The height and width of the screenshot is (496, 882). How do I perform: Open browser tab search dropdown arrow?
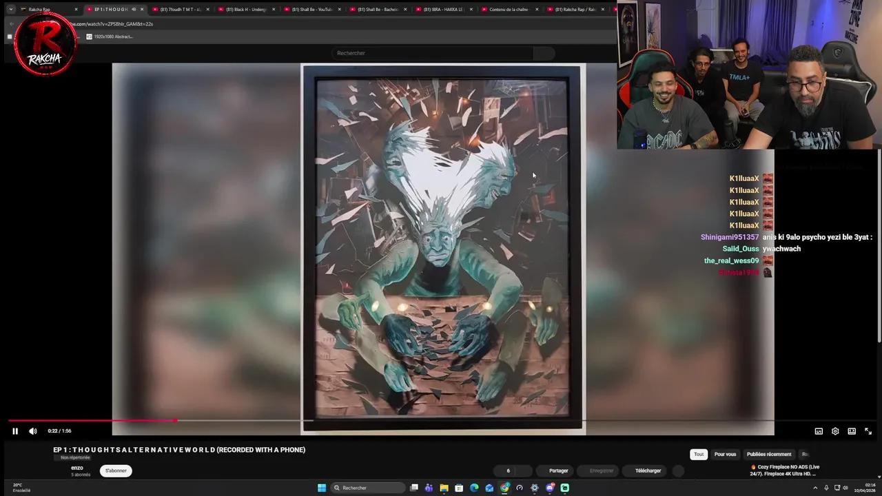10,10
